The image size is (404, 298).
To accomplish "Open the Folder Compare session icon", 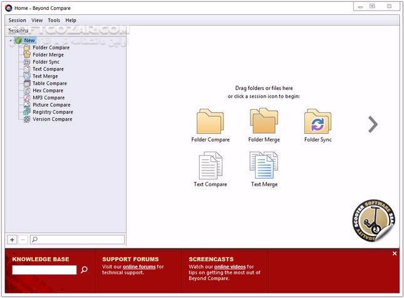I will [210, 121].
